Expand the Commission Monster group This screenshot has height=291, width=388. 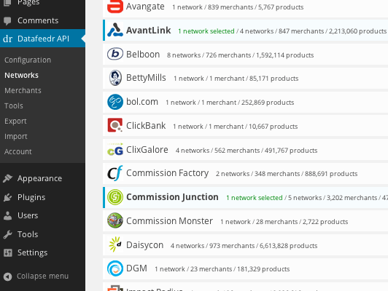[245, 221]
